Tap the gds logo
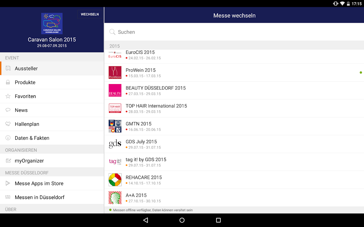This screenshot has height=227, width=364. pos(115,144)
